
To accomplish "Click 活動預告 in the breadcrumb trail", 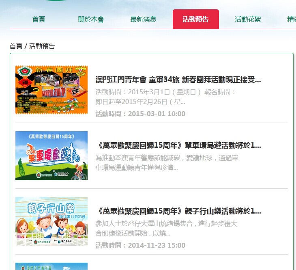I will (x=42, y=46).
